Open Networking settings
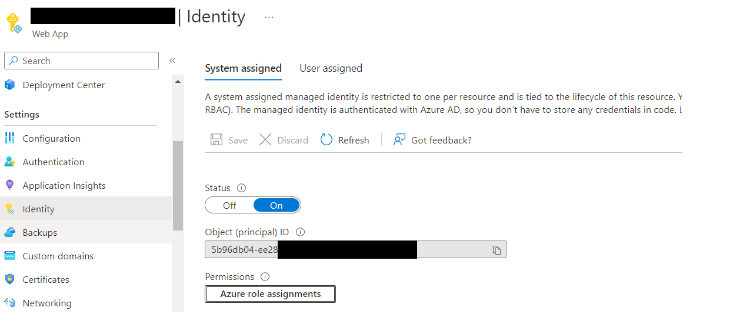Screen dimensions: 743x324 tap(47, 303)
